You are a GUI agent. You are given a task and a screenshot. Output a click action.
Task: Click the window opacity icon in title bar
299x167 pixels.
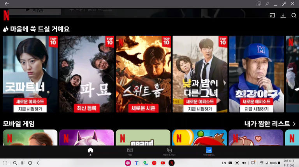(259, 3)
